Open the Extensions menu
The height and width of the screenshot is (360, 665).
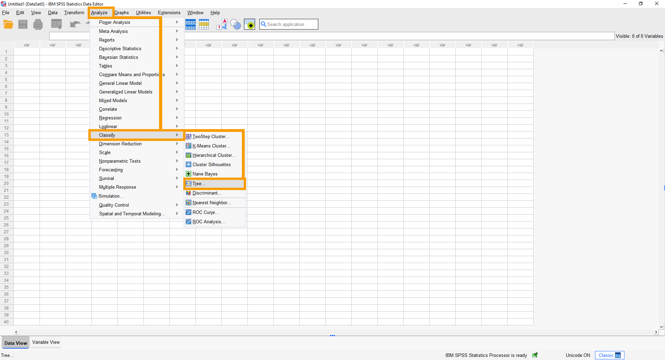[x=169, y=12]
